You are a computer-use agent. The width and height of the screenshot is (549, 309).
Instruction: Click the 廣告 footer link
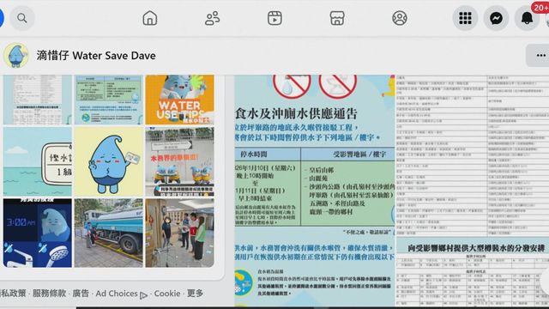click(81, 294)
